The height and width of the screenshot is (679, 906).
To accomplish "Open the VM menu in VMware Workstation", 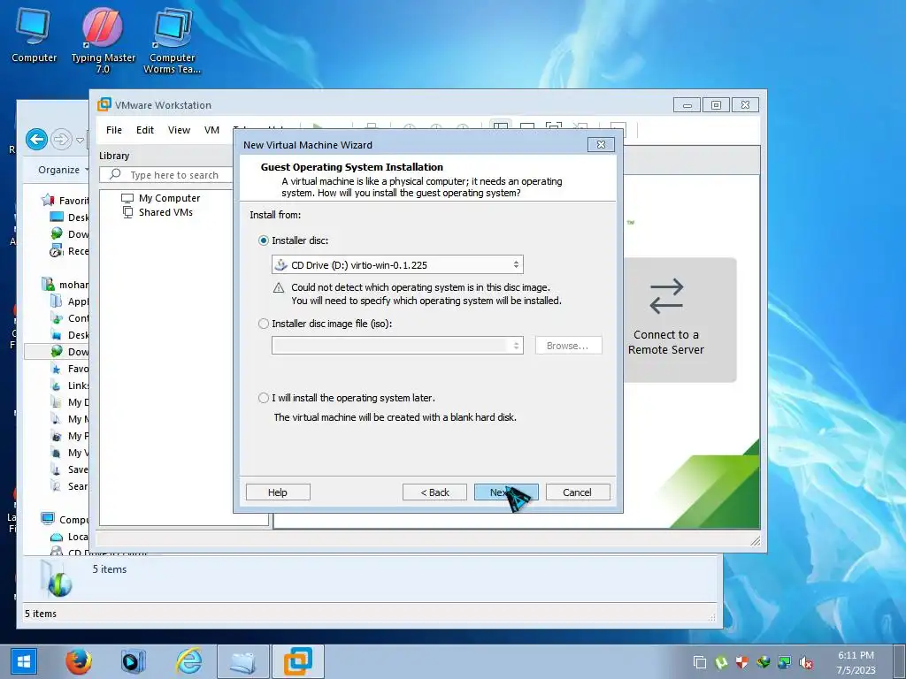I will pyautogui.click(x=211, y=130).
